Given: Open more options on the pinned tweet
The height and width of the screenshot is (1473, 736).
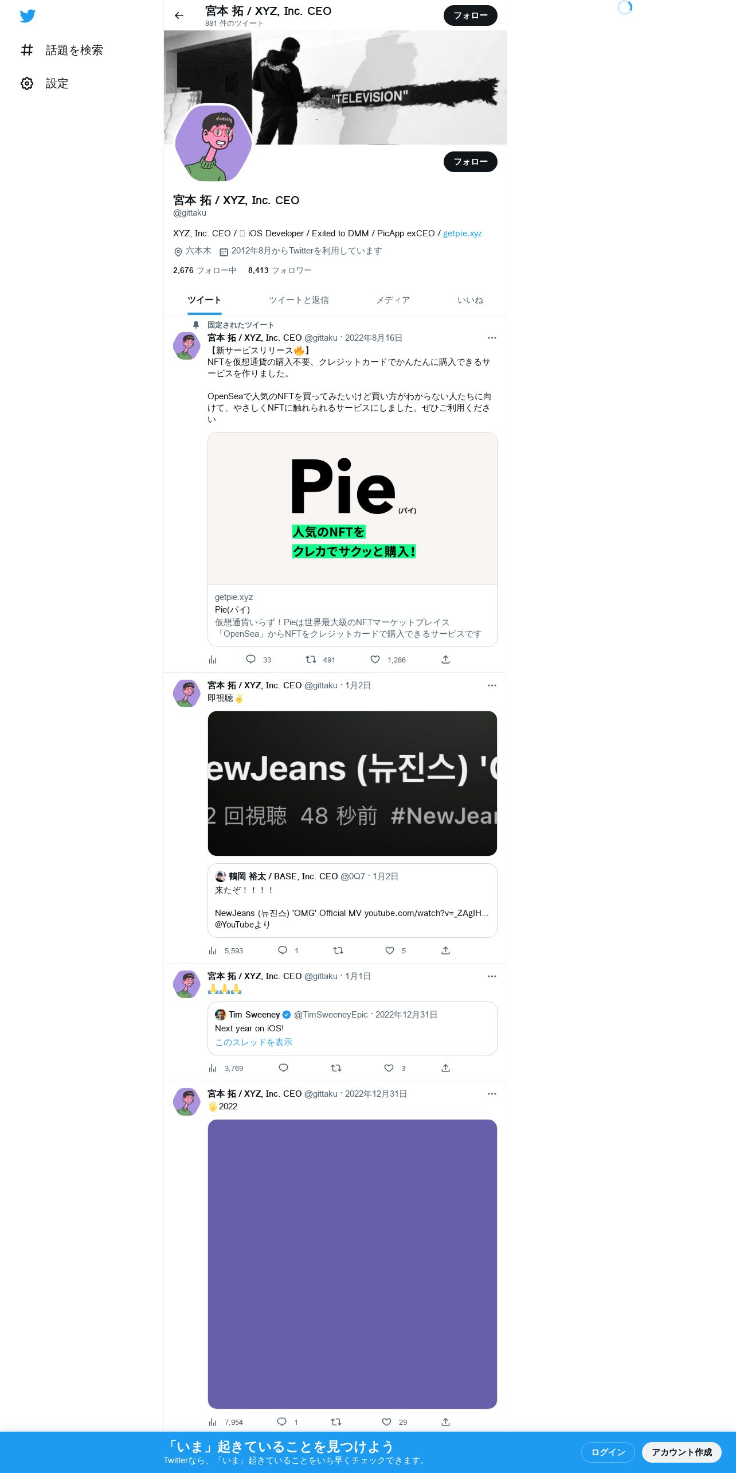Looking at the screenshot, I should click(492, 338).
